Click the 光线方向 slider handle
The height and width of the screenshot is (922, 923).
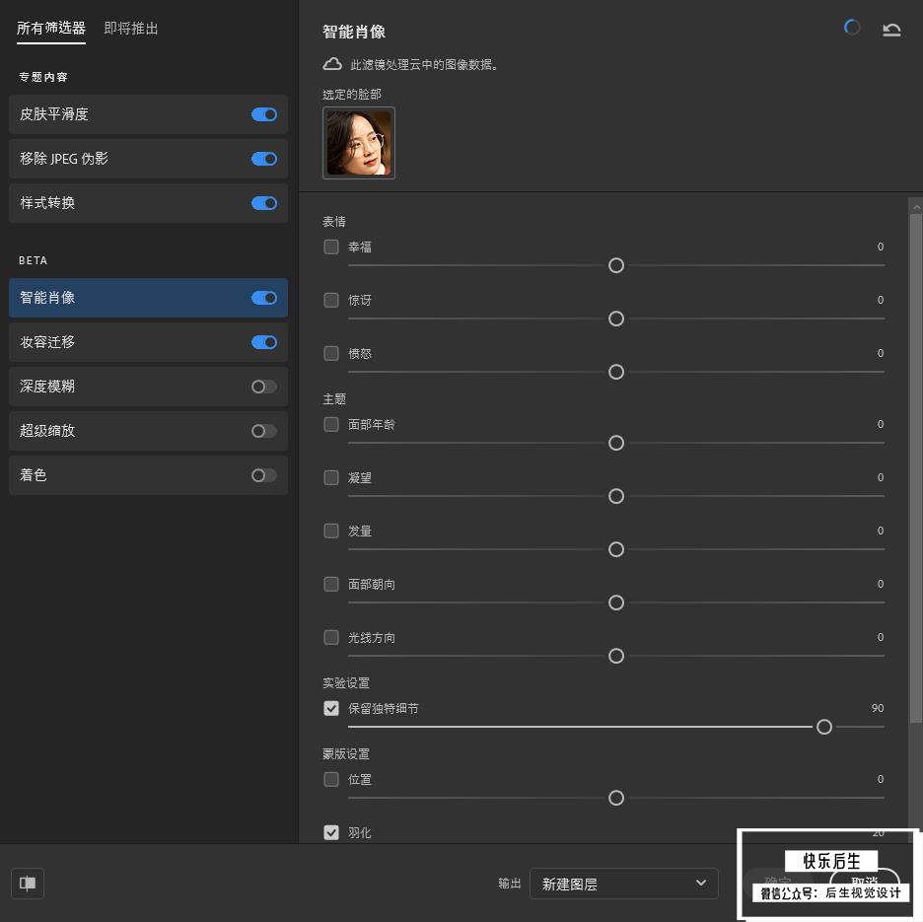click(616, 656)
